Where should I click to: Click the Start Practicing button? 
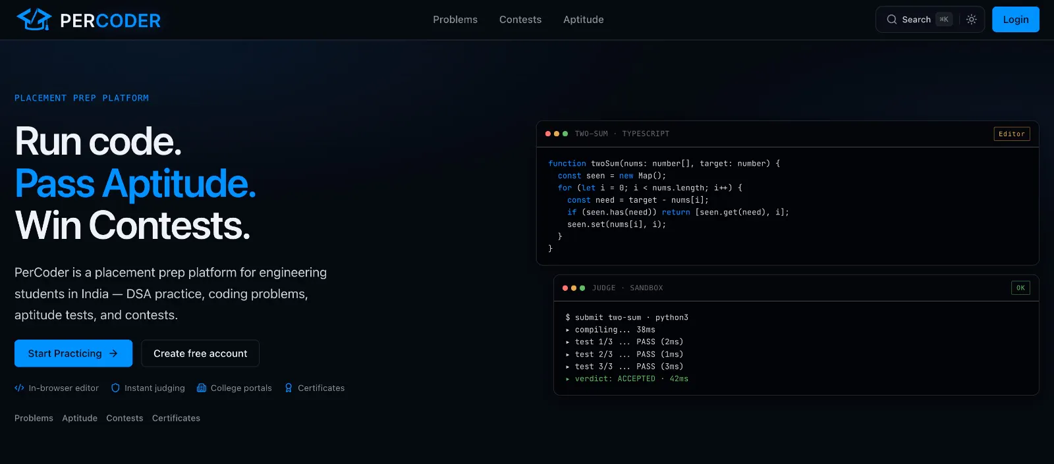pos(73,353)
